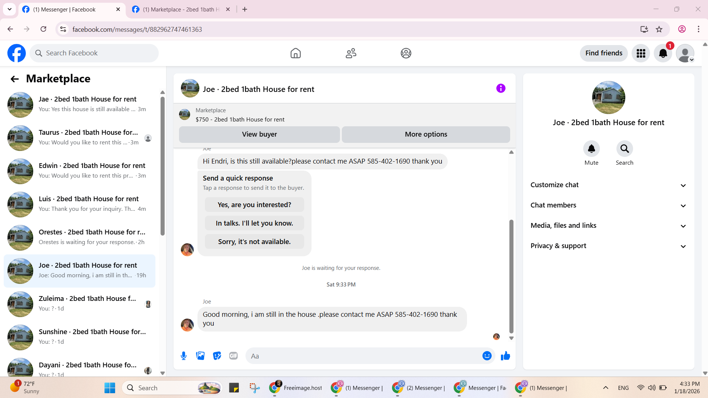Open the Freeimage.host taskbar window
This screenshot has width=708, height=398.
click(296, 388)
